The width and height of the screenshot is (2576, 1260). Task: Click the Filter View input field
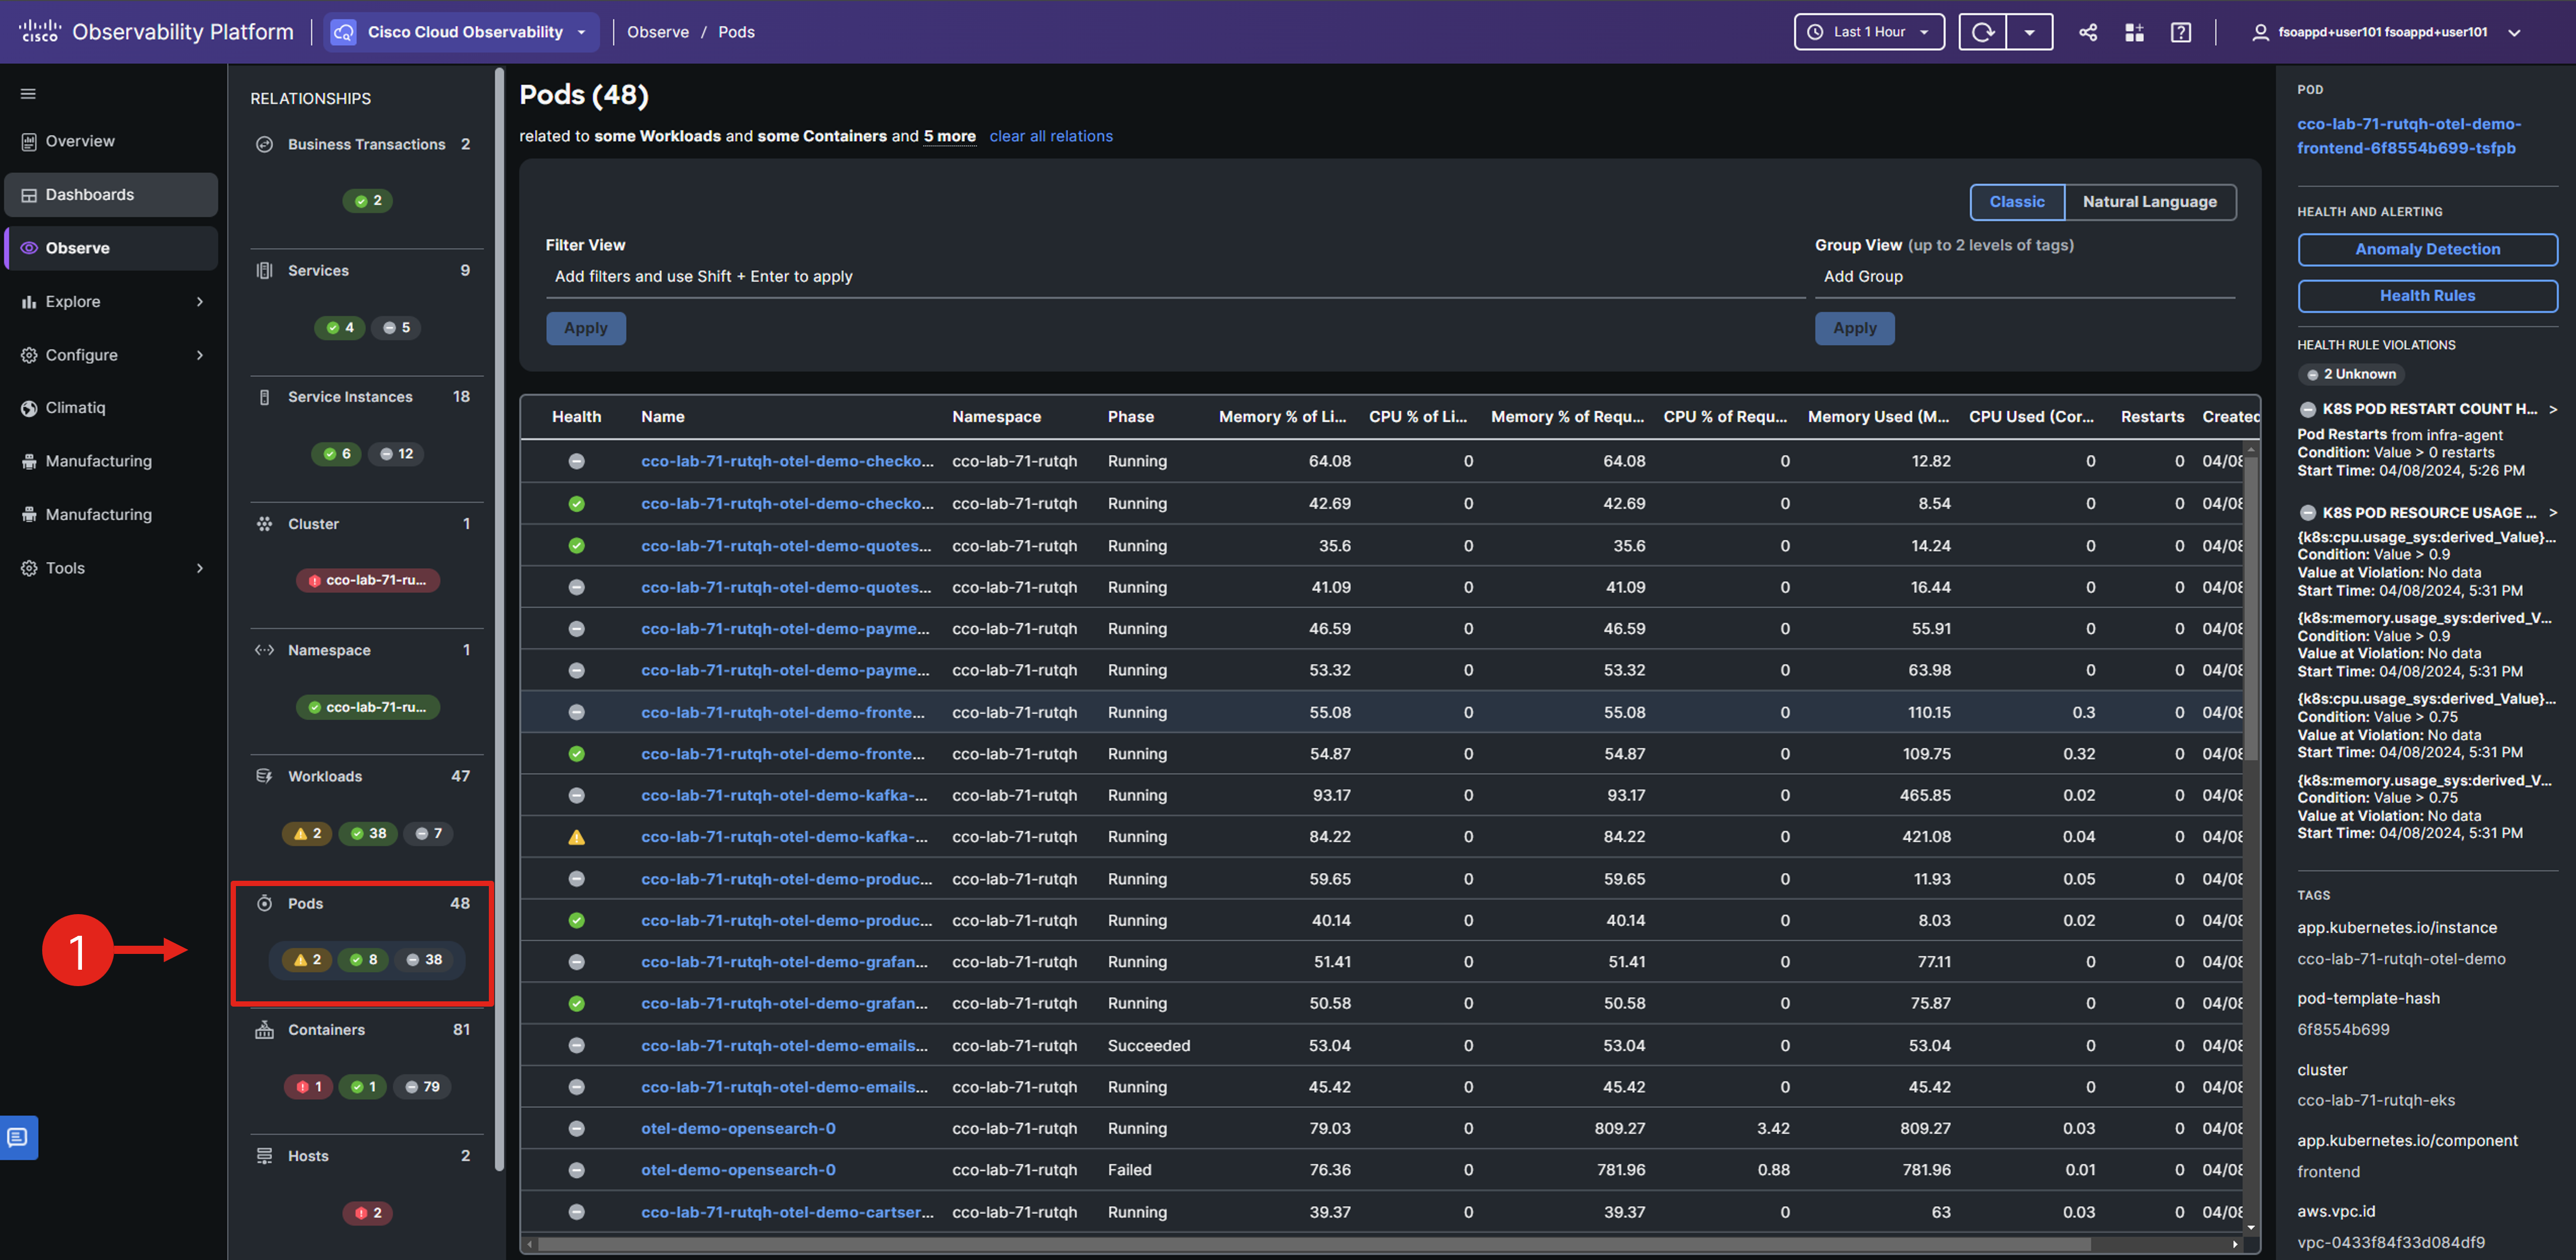(1170, 276)
